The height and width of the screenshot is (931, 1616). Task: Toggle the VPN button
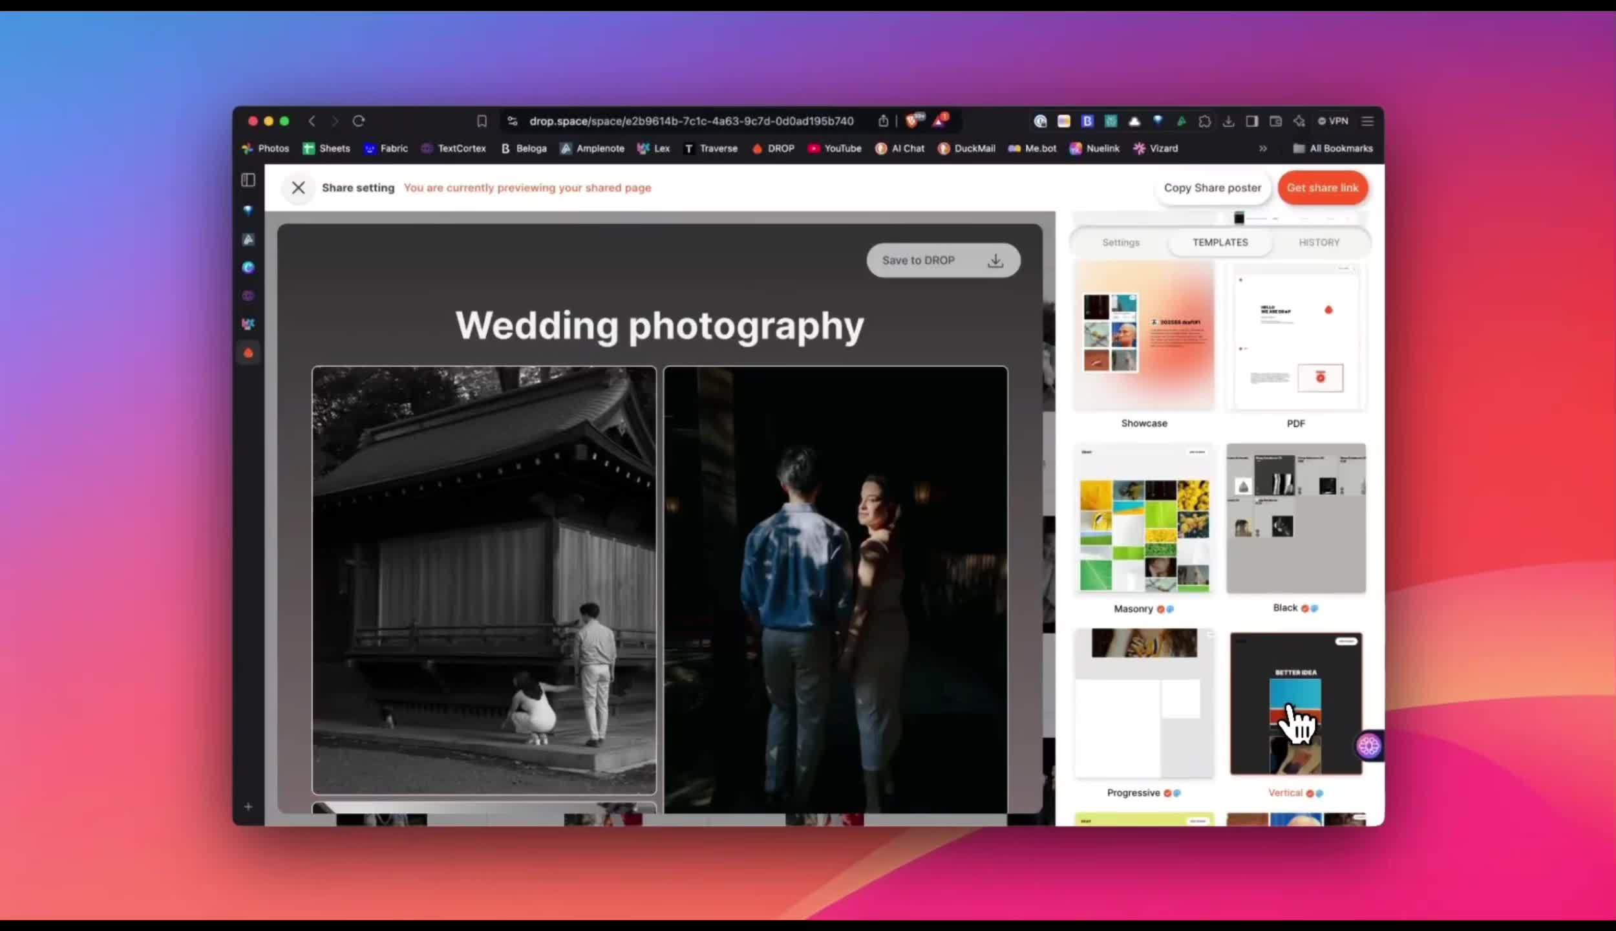(x=1333, y=121)
